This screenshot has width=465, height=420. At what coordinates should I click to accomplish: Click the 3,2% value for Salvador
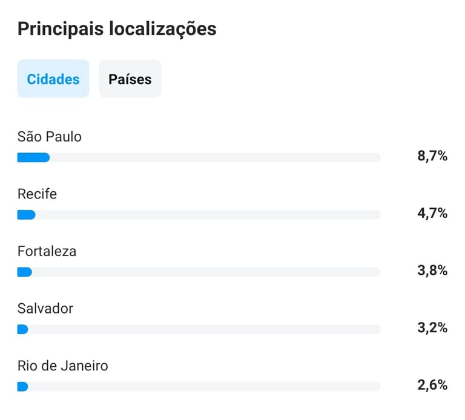point(432,327)
